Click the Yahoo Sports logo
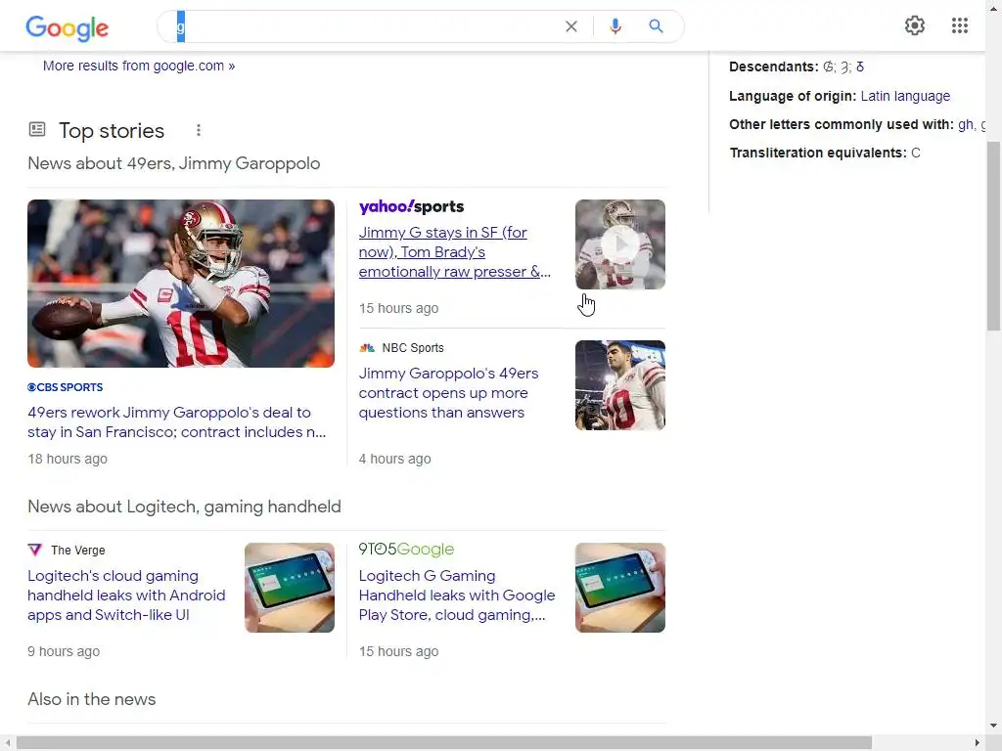This screenshot has width=1002, height=751. (x=412, y=206)
